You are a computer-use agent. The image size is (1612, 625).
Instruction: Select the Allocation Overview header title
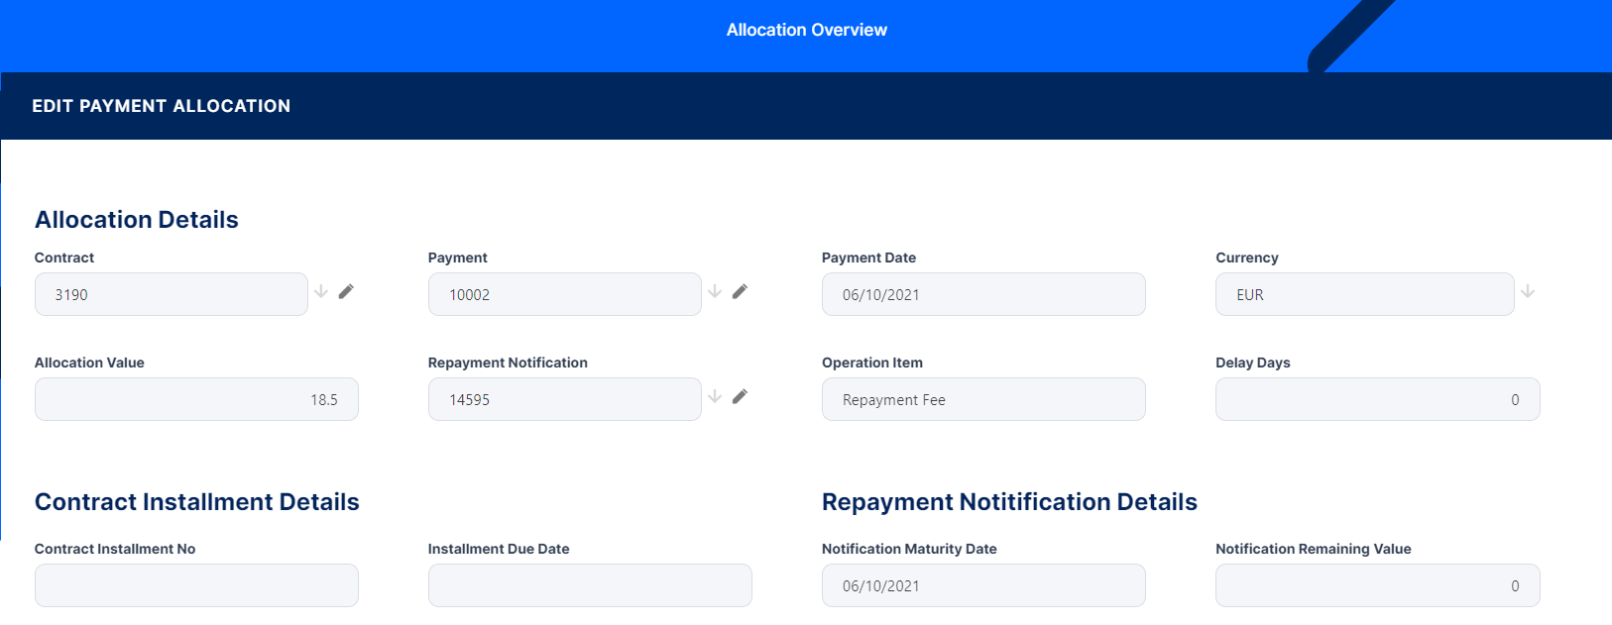click(806, 30)
